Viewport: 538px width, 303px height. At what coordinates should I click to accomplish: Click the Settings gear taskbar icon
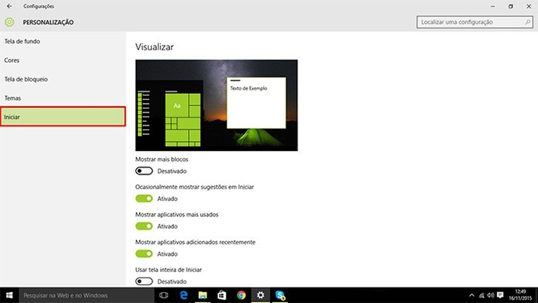[x=260, y=295]
